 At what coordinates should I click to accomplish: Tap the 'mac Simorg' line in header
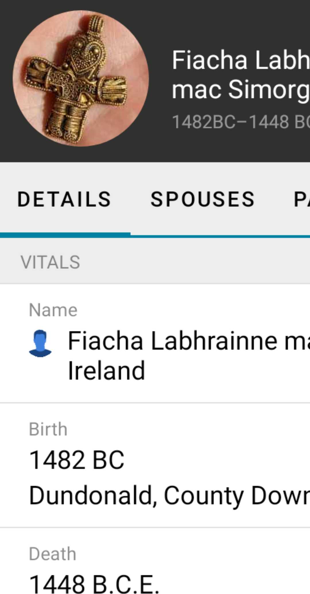pyautogui.click(x=241, y=90)
